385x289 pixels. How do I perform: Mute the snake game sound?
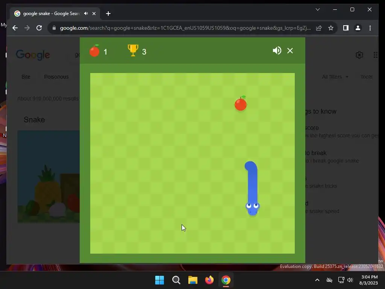point(277,51)
